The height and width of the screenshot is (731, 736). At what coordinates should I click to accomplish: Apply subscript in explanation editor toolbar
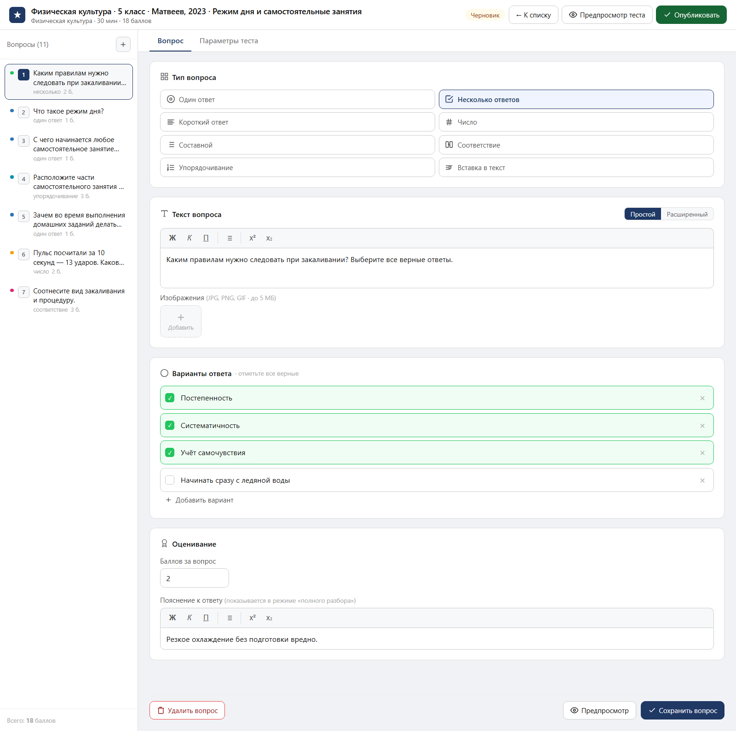pyautogui.click(x=269, y=618)
